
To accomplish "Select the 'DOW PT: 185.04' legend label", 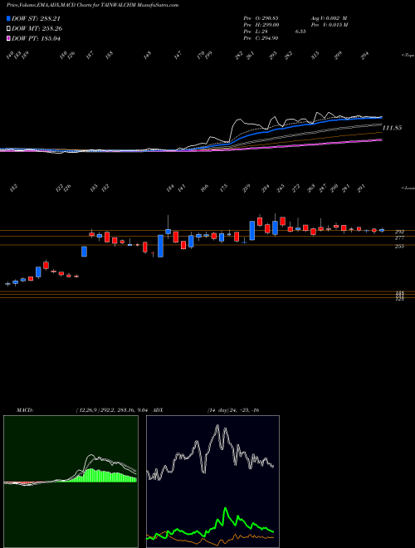I will point(36,38).
